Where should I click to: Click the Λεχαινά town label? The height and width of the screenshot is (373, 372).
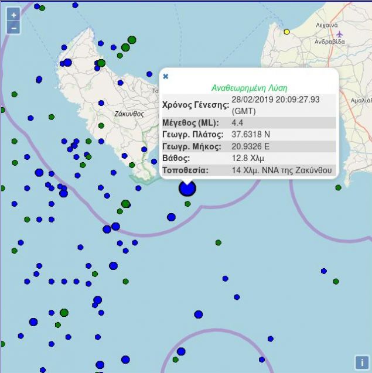[327, 25]
